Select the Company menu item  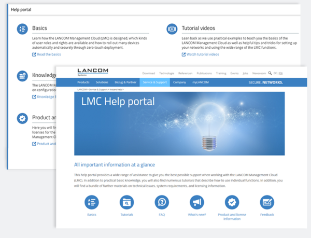pyautogui.click(x=179, y=82)
